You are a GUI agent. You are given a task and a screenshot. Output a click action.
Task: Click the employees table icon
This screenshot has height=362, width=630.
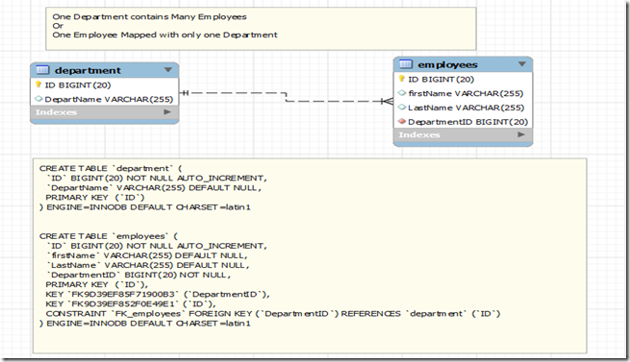406,63
